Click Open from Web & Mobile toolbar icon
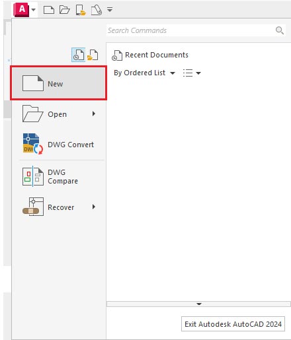This screenshot has width=291, height=340. pyautogui.click(x=81, y=10)
